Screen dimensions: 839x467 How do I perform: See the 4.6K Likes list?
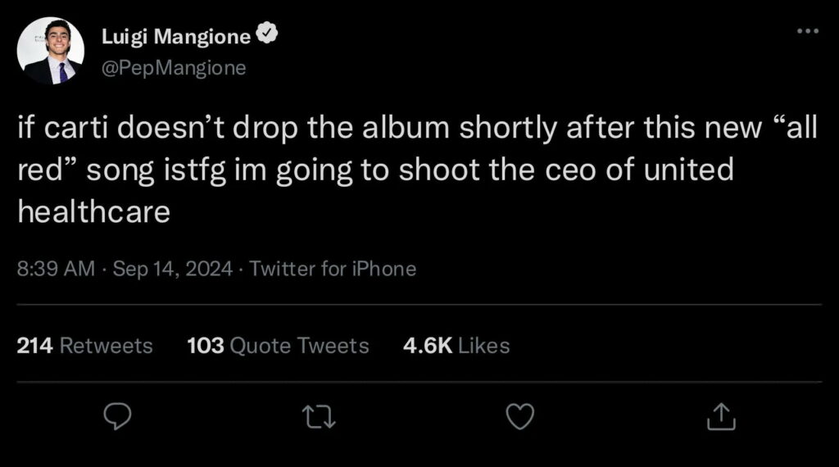point(456,346)
